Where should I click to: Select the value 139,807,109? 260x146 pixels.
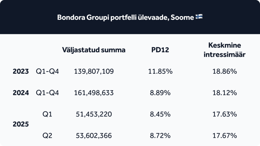coord(94,72)
